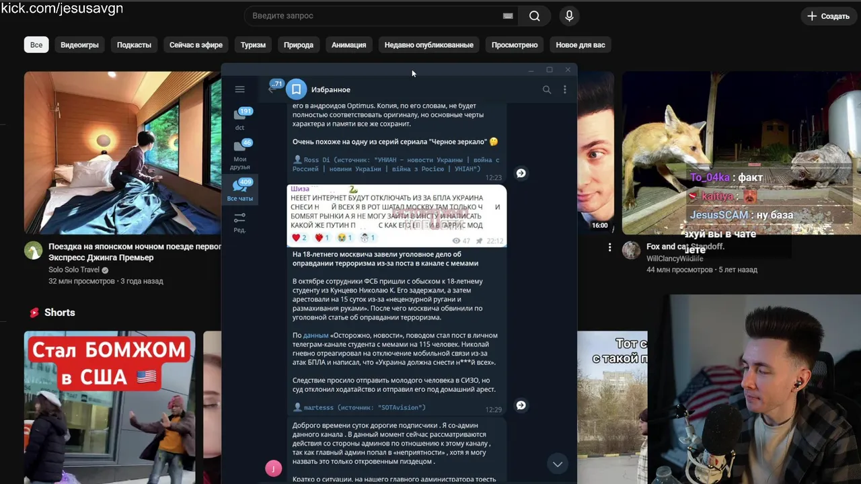
Task: Click the burning heart reaction
Action: (x=322, y=238)
